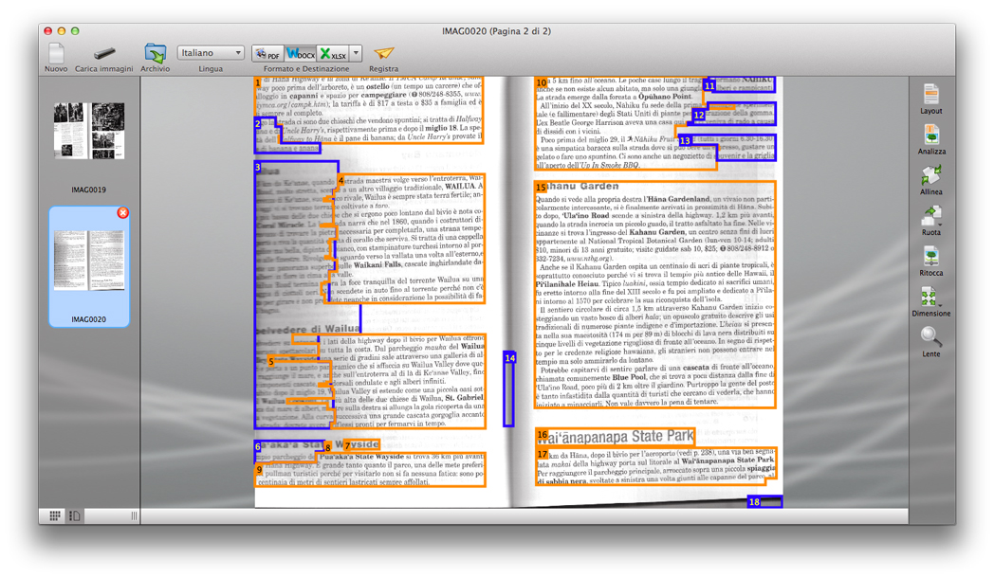Image resolution: width=994 pixels, height=578 pixels.
Task: Choose PDF as output format
Action: pos(267,54)
